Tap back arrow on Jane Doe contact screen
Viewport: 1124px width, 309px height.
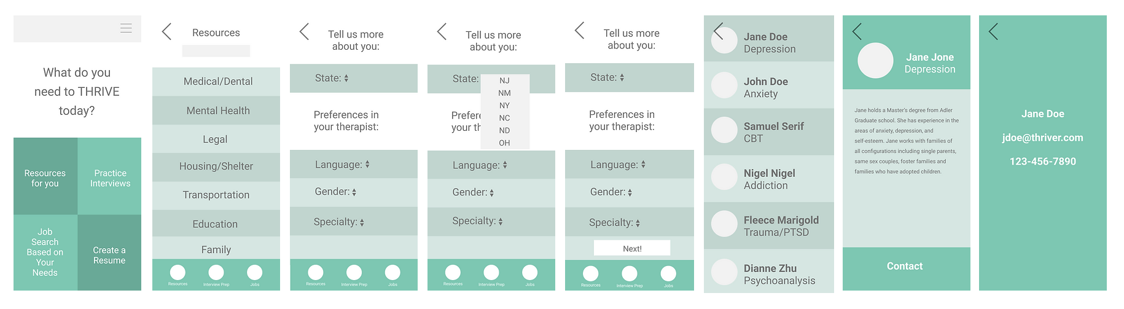point(993,31)
